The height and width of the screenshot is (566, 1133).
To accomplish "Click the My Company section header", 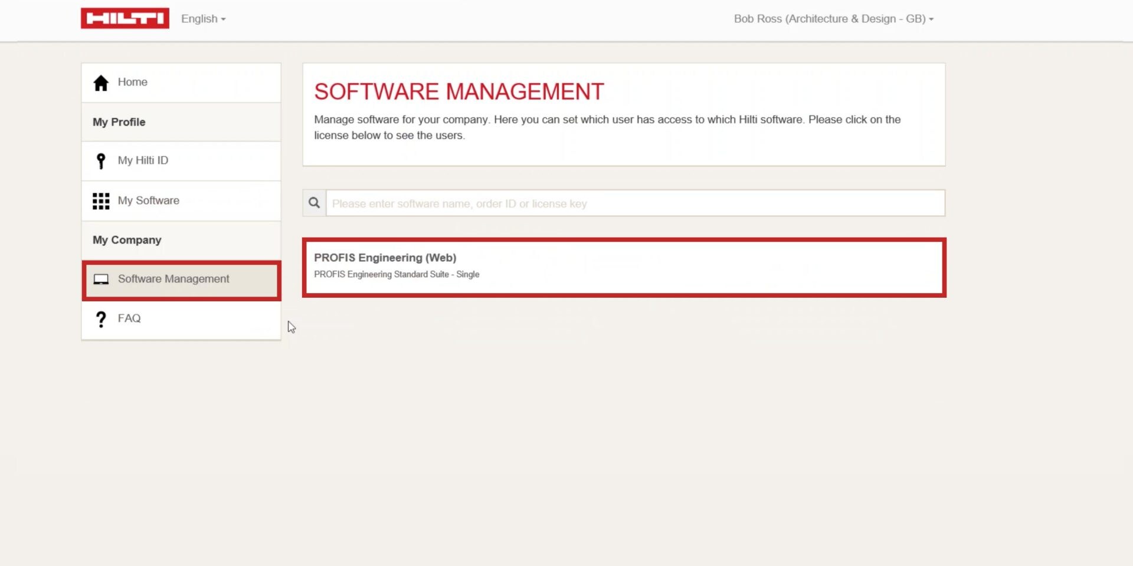I will (126, 240).
